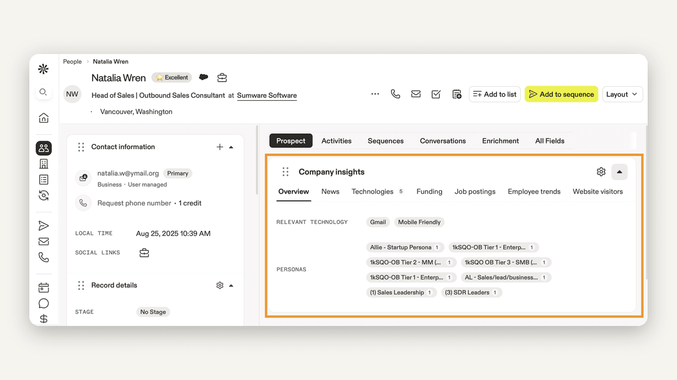Click the No Stage value
Image resolution: width=677 pixels, height=380 pixels.
pyautogui.click(x=153, y=312)
